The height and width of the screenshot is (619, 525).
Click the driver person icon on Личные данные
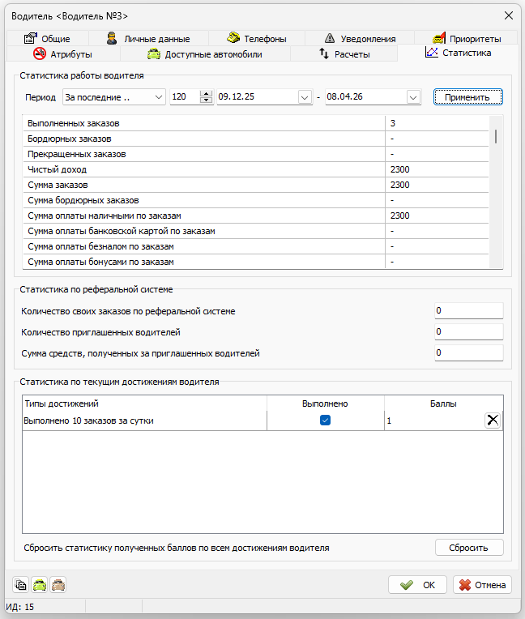point(112,38)
